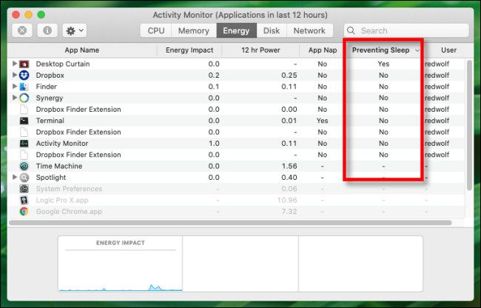Click the Finder app icon
The image size is (481, 308).
(x=24, y=87)
